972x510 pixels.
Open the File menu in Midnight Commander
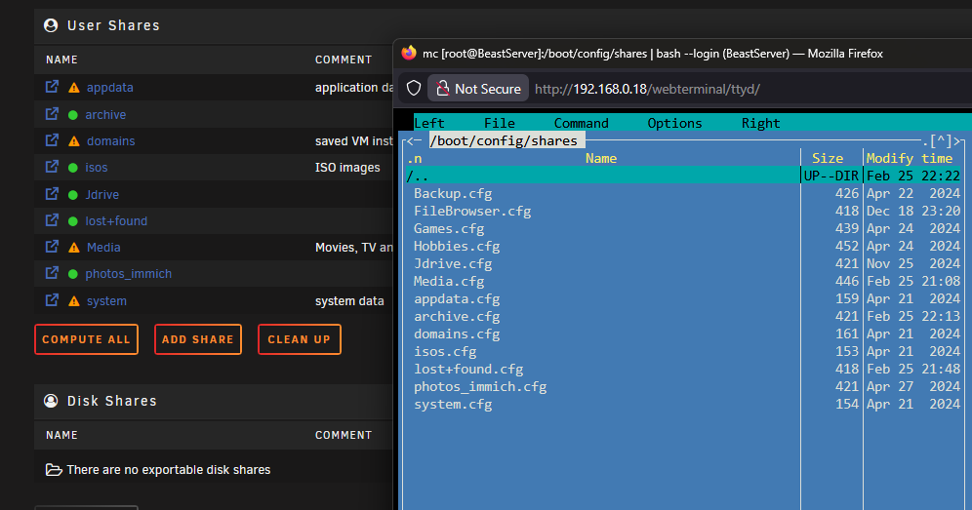click(500, 123)
